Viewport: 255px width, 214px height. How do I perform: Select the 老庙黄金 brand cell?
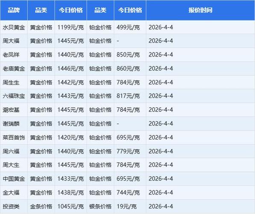tap(14, 68)
